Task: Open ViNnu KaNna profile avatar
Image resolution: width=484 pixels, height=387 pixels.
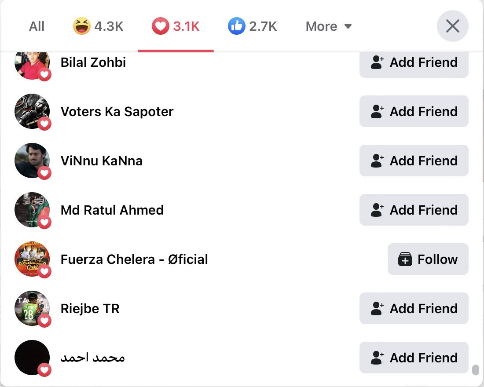Action: pos(32,161)
